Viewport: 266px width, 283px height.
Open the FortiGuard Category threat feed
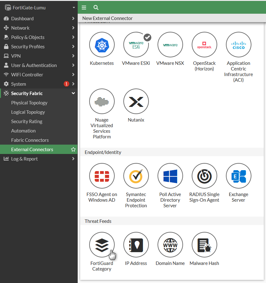pyautogui.click(x=102, y=245)
